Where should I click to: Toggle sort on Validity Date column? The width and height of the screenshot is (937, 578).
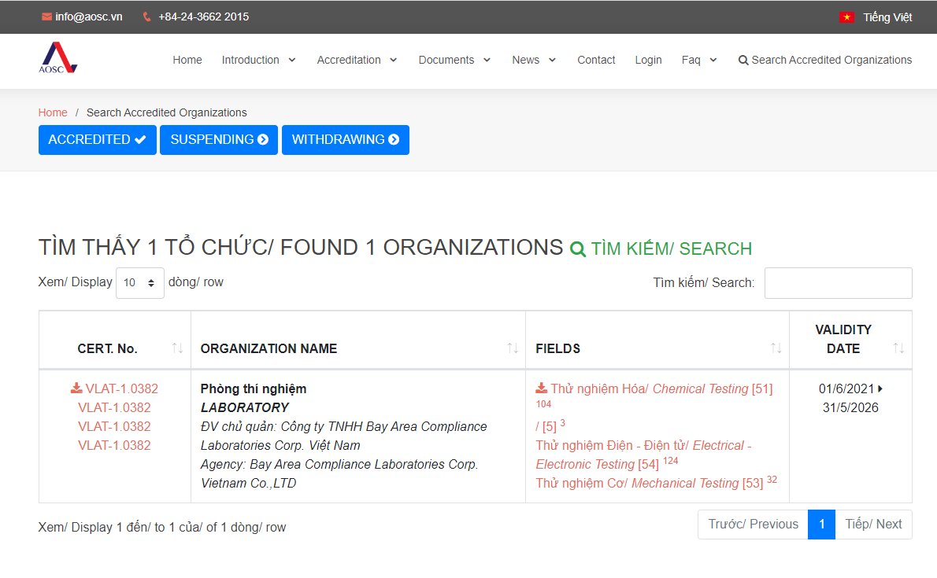[898, 348]
